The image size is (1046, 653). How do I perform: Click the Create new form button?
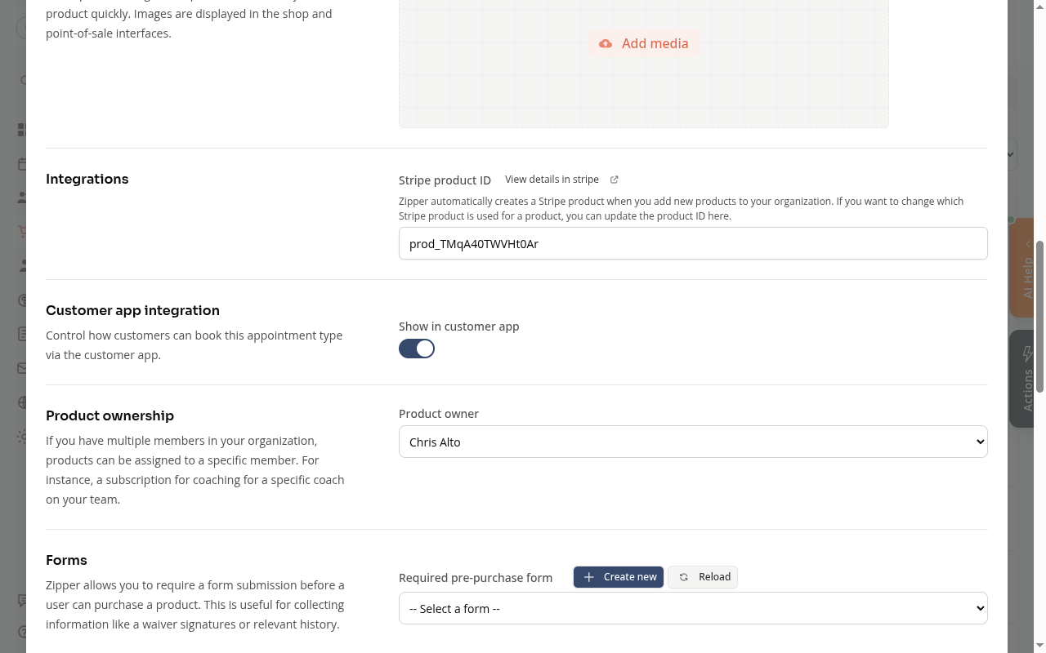[x=619, y=577]
